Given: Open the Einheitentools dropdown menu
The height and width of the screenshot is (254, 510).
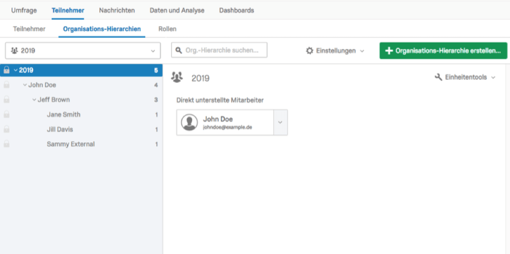Looking at the screenshot, I should pos(465,77).
